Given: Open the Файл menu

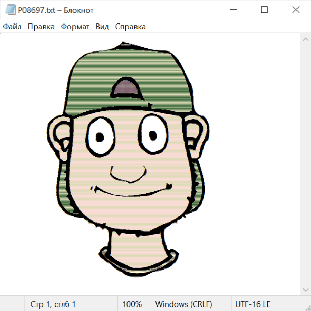Looking at the screenshot, I should (x=12, y=27).
